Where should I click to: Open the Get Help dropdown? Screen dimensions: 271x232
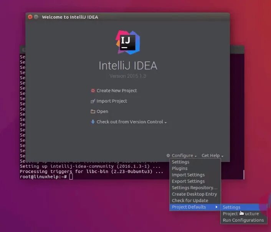212,155
